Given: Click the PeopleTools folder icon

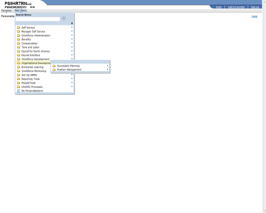Looking at the screenshot, I should point(18,83).
